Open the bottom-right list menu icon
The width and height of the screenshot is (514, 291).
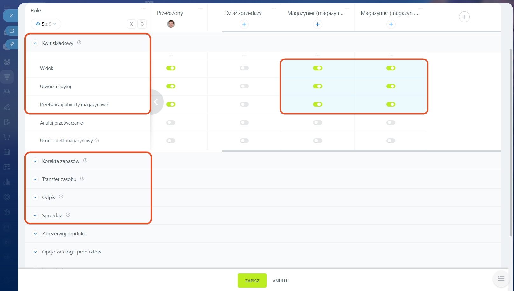[501, 279]
